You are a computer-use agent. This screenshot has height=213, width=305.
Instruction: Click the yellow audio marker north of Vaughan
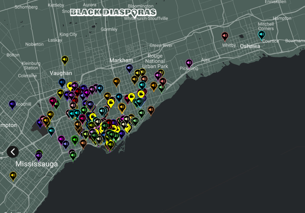coord(65,60)
